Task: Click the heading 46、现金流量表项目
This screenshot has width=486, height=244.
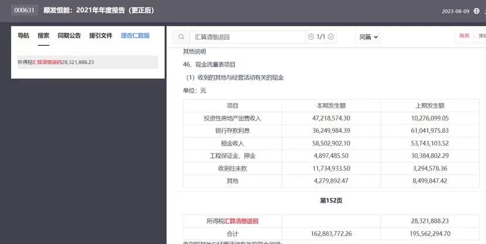Action: coord(209,64)
